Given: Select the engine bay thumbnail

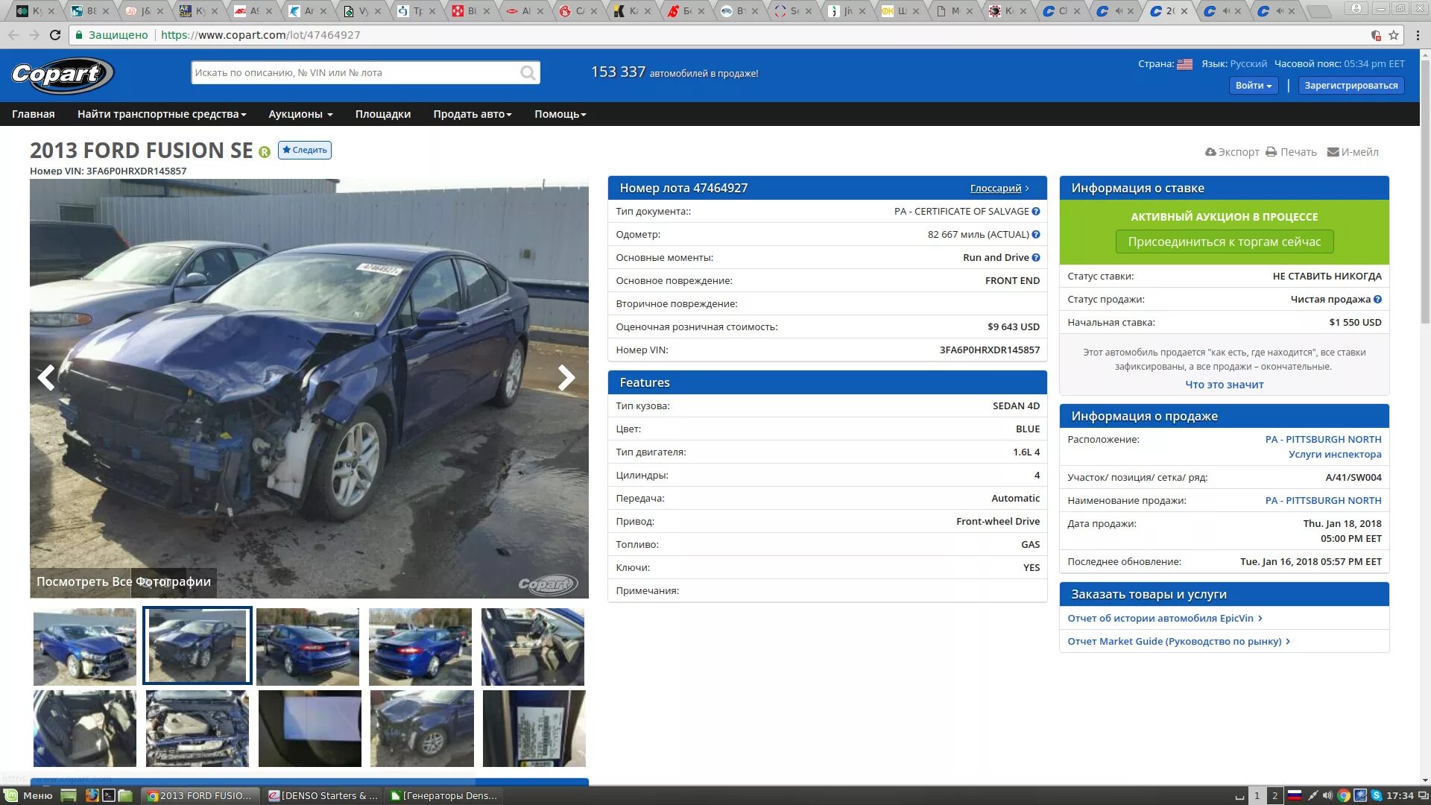Looking at the screenshot, I should pyautogui.click(x=198, y=729).
